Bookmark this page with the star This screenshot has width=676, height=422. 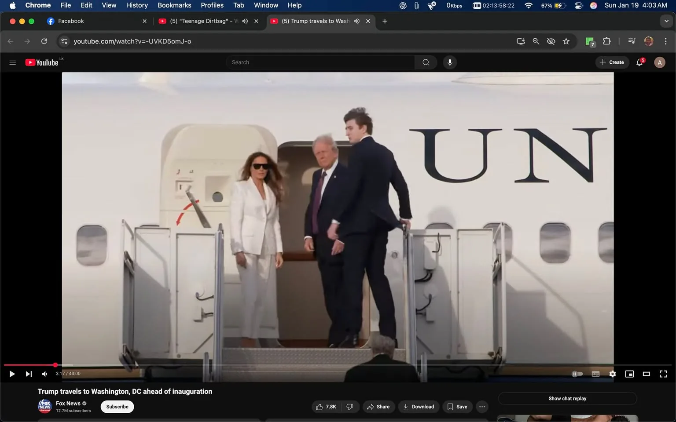click(x=566, y=41)
